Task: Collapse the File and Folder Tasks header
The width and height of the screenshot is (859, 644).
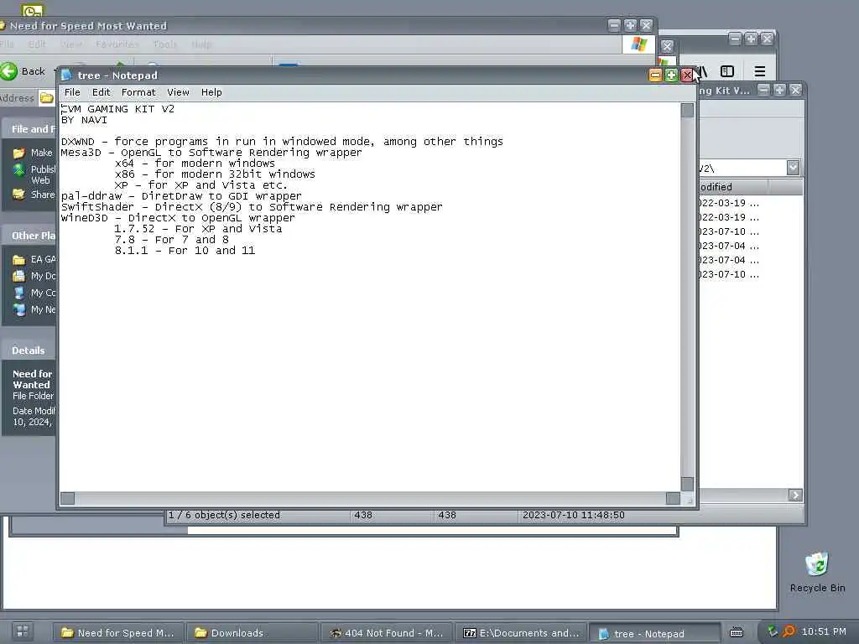Action: click(29, 129)
